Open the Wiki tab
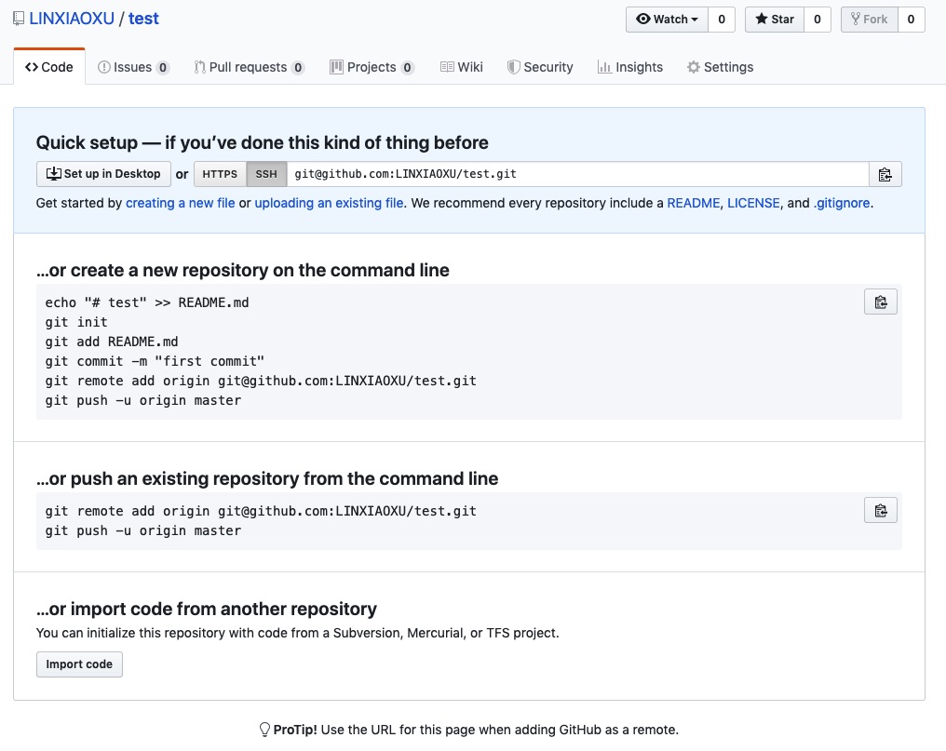The image size is (946, 751). (x=462, y=67)
